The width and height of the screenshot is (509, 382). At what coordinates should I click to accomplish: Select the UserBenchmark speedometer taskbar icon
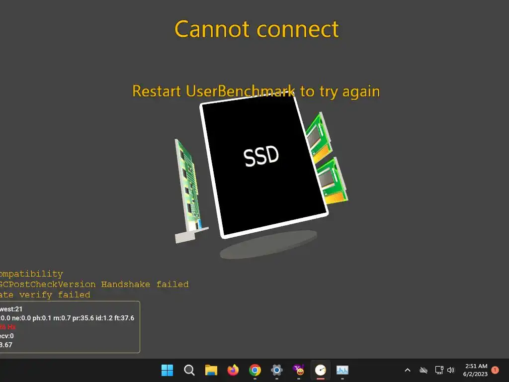[x=321, y=370]
